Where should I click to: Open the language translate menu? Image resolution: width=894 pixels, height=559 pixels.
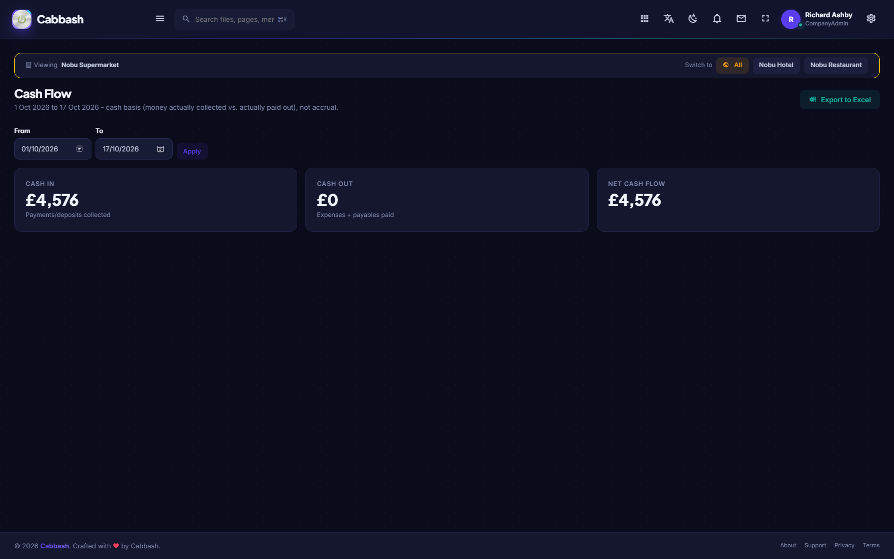[x=668, y=19]
